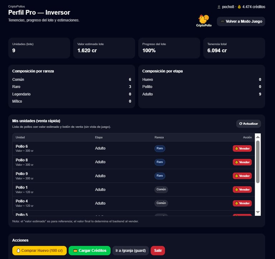The height and width of the screenshot is (259, 275).
Task: Click the red Salir button
Action: (x=158, y=251)
